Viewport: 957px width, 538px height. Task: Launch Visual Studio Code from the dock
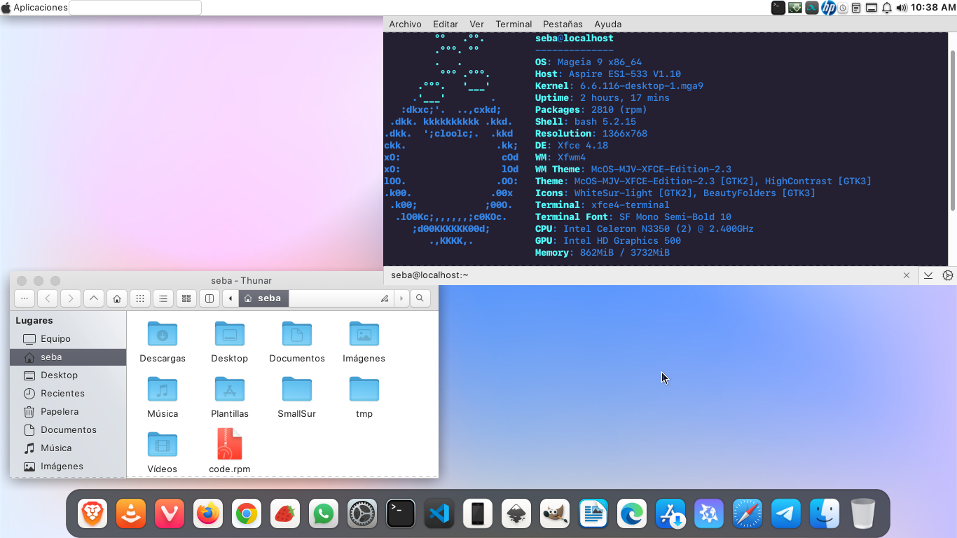point(439,514)
